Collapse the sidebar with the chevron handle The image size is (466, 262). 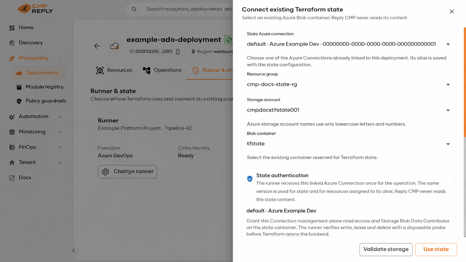74,250
